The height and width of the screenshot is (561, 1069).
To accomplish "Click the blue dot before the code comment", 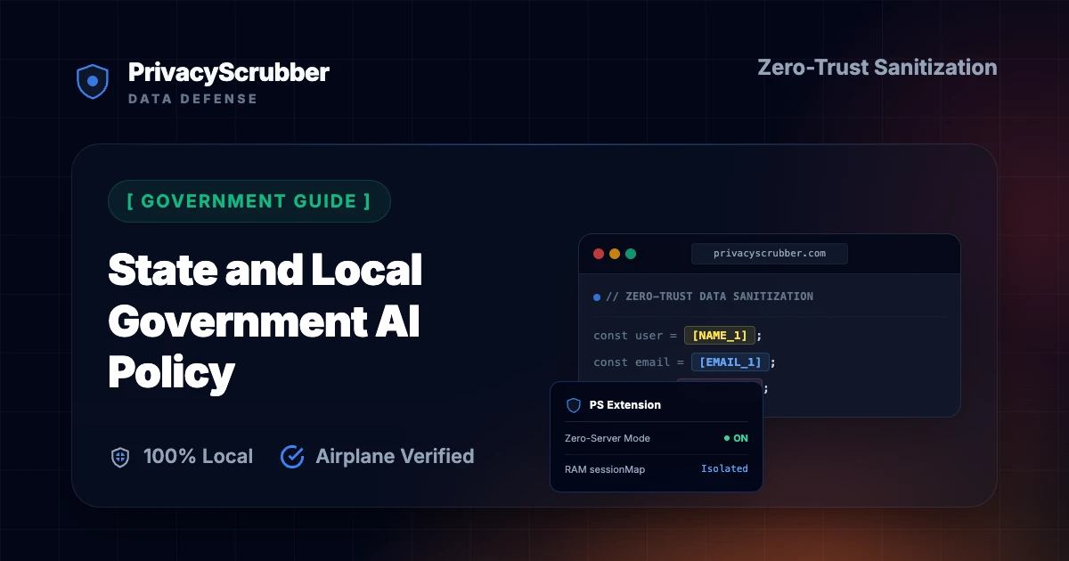I will coord(597,297).
